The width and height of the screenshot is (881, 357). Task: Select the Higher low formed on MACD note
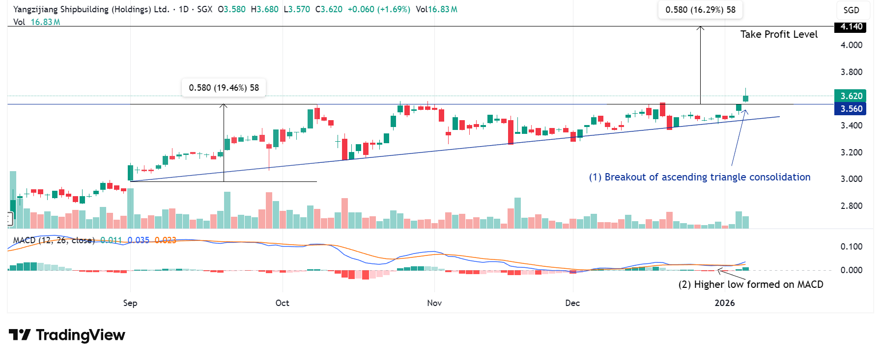[x=750, y=284]
